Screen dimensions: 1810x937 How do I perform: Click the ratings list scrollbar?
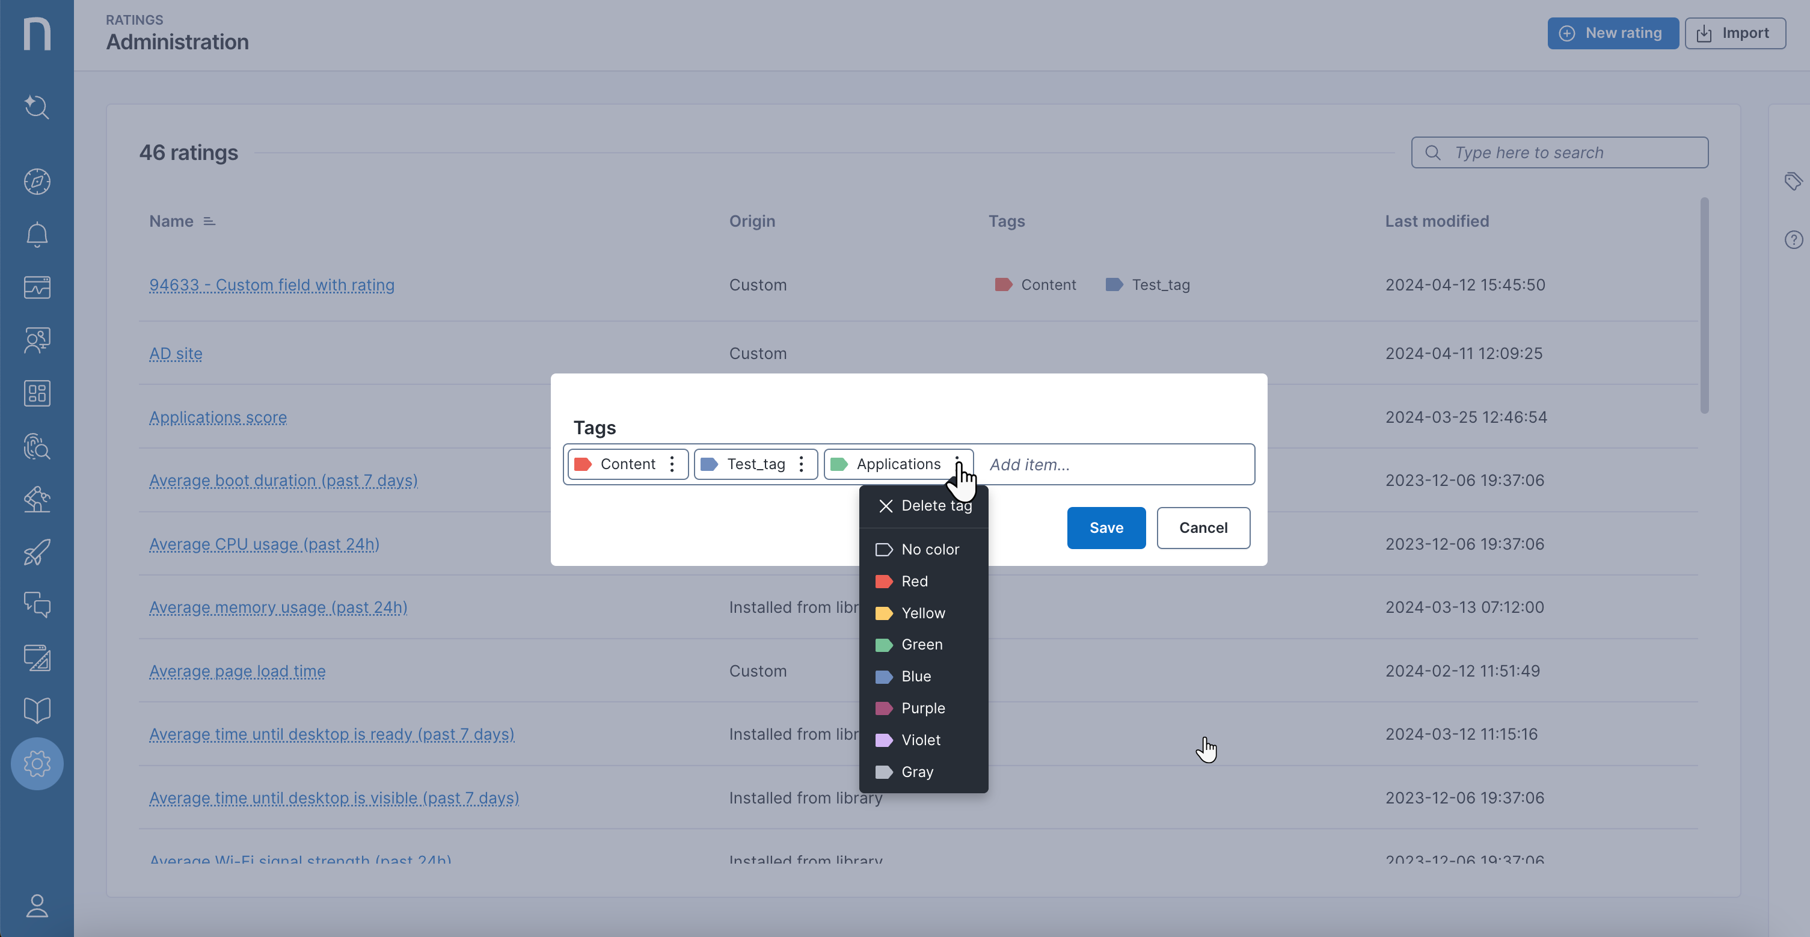(x=1704, y=306)
